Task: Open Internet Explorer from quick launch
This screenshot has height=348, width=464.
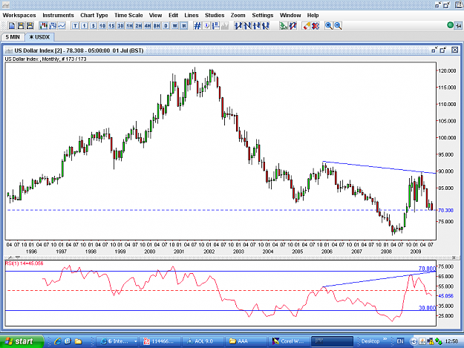Action: pyautogui.click(x=57, y=341)
